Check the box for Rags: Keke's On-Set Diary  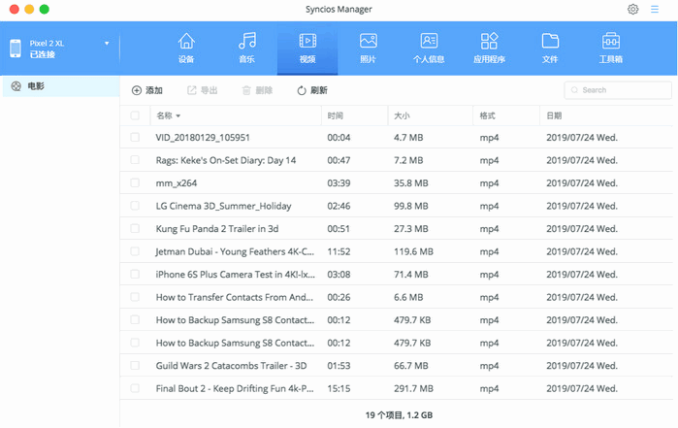135,160
